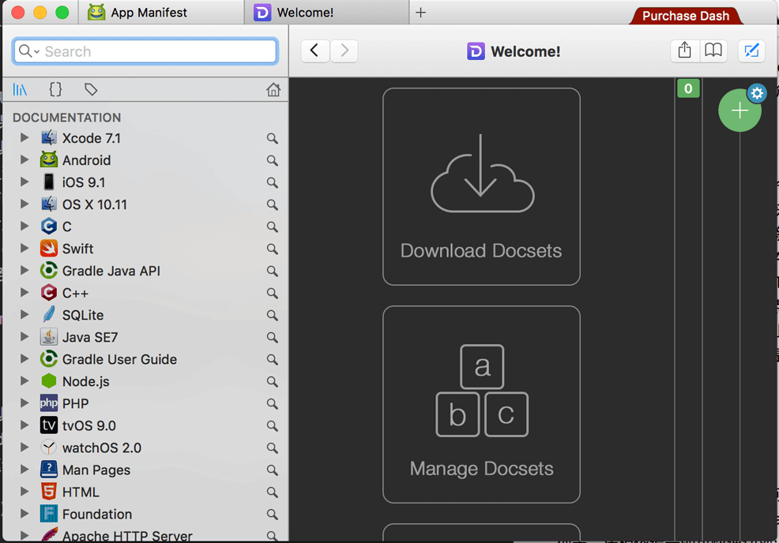The image size is (779, 543).
Task: Click in the Search input field
Action: point(158,51)
